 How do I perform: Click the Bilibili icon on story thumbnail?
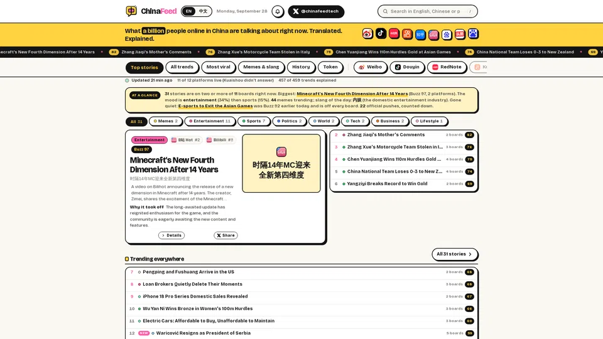pyautogui.click(x=281, y=151)
